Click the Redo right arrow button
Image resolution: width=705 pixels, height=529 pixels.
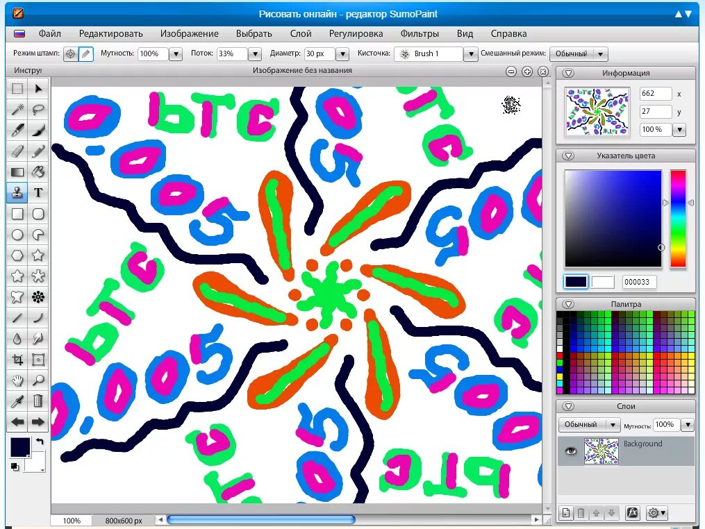[38, 422]
